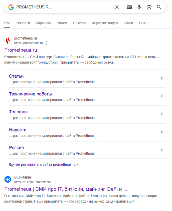This screenshot has width=172, height=211.
Task: Select the Короткие видео tab
Action: [105, 23]
